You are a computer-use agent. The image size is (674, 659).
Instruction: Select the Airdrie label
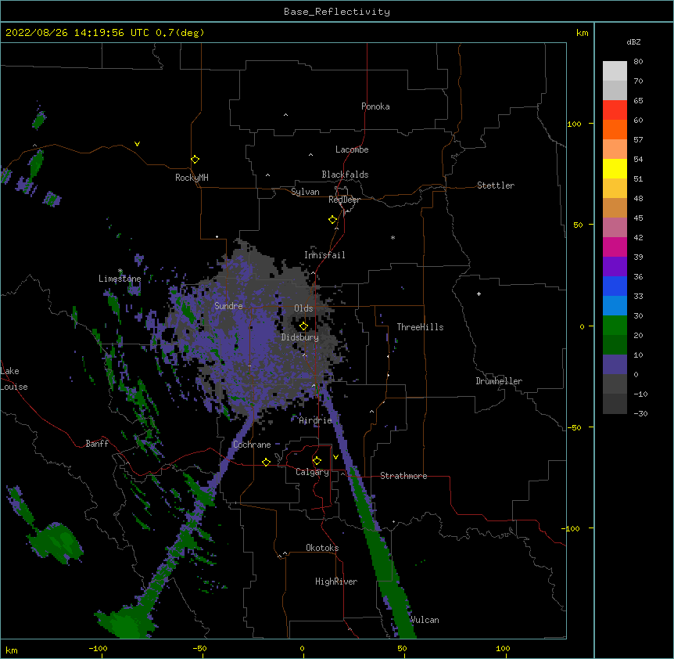pos(315,420)
